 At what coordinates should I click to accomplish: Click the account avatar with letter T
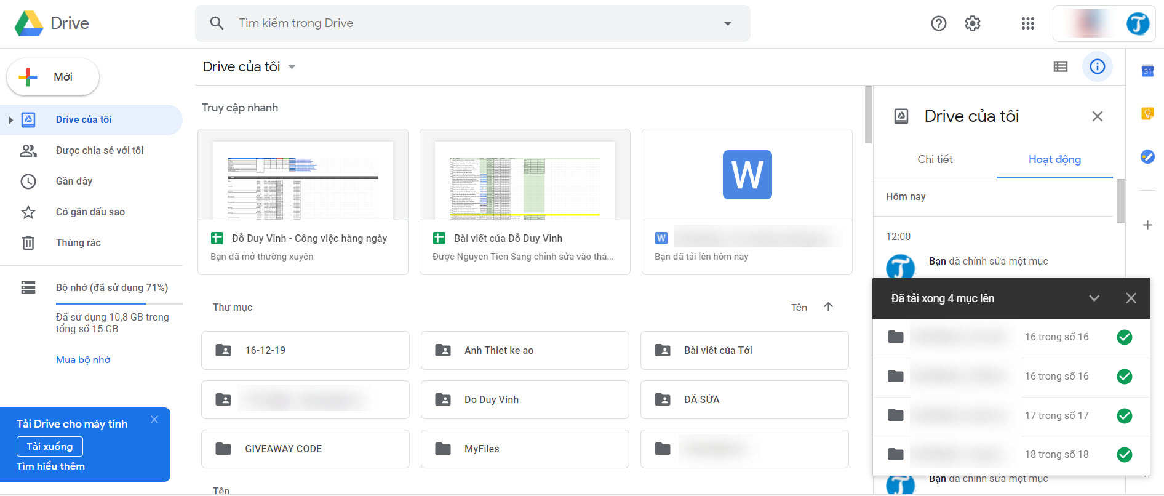click(1138, 23)
